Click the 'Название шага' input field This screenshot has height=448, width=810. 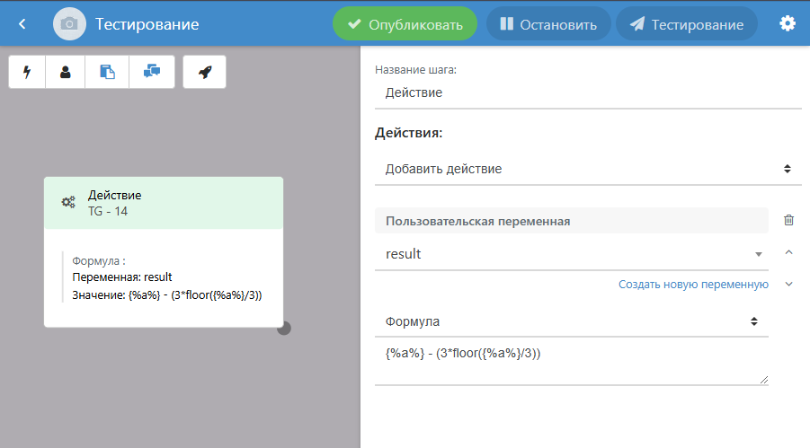click(x=587, y=92)
